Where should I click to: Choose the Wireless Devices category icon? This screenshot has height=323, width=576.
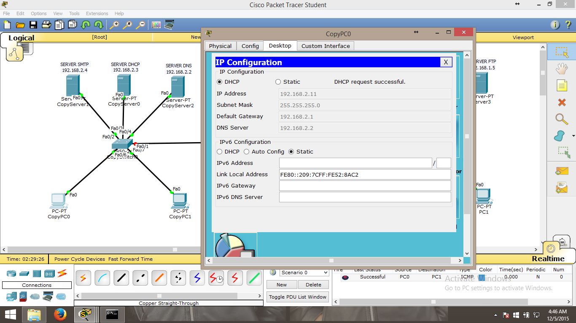click(50, 273)
